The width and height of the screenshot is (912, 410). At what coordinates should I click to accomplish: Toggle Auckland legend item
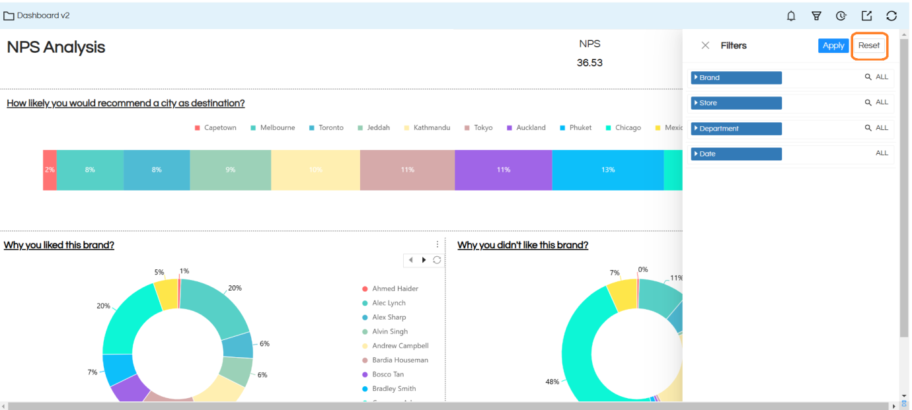click(526, 128)
